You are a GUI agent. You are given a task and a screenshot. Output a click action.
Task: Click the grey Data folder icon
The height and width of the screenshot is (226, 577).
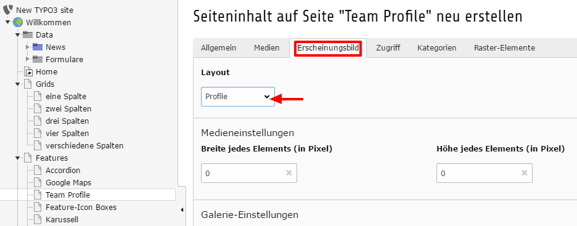tap(28, 35)
